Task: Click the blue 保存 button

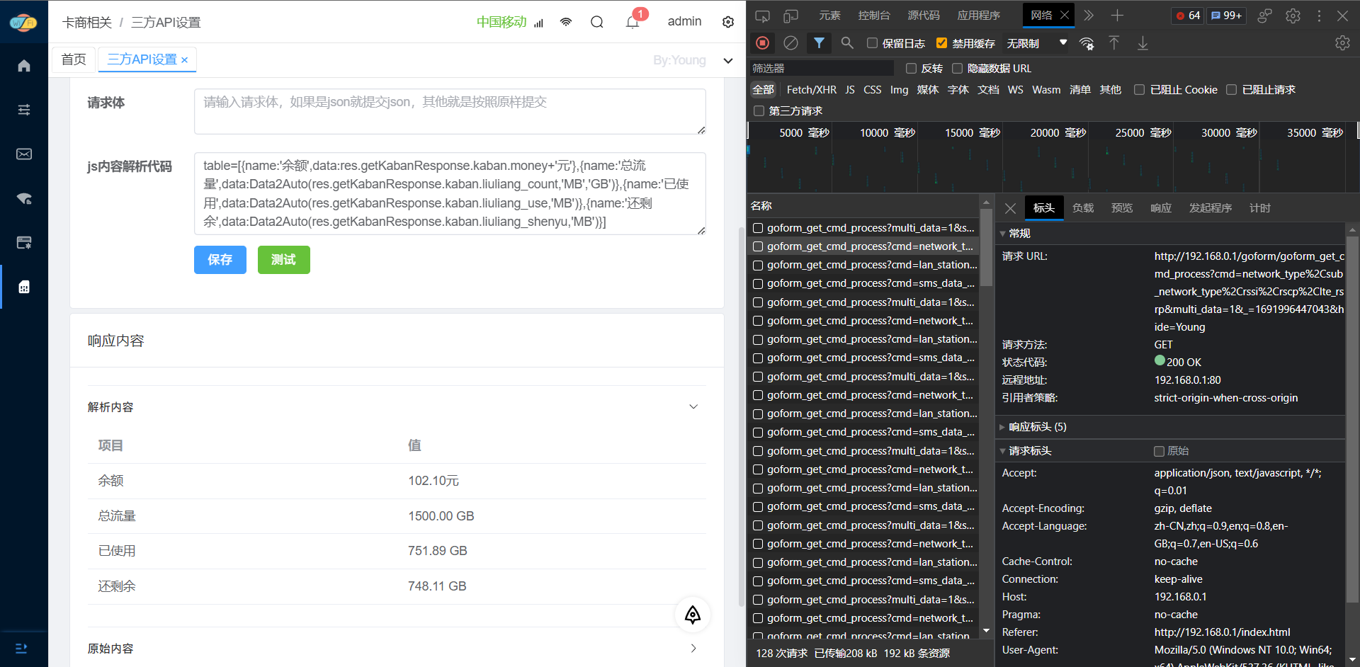Action: click(x=220, y=260)
